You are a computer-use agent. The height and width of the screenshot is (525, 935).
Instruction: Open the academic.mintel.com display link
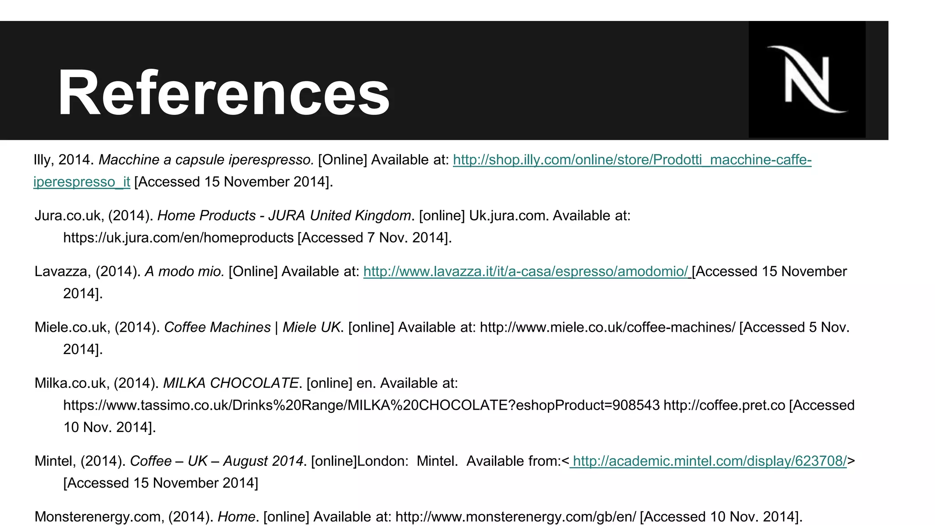pyautogui.click(x=709, y=461)
